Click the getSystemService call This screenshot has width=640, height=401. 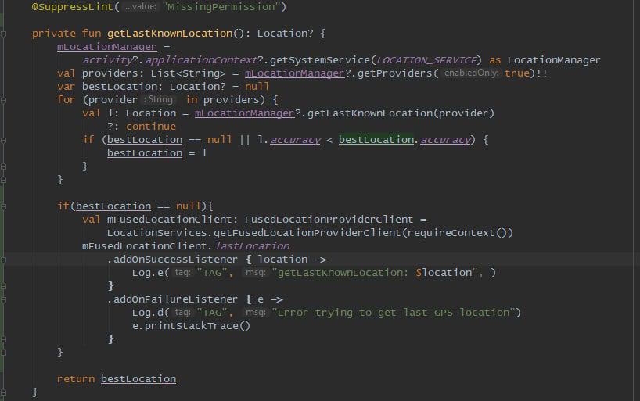pyautogui.click(x=320, y=60)
